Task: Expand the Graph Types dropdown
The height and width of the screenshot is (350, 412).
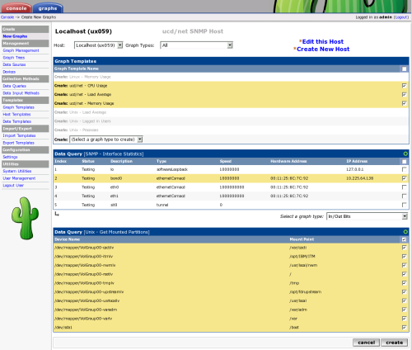Action: point(197,45)
